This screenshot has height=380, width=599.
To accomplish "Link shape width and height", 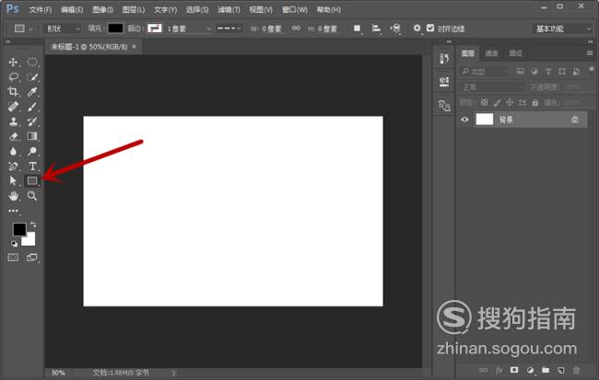I will (296, 29).
